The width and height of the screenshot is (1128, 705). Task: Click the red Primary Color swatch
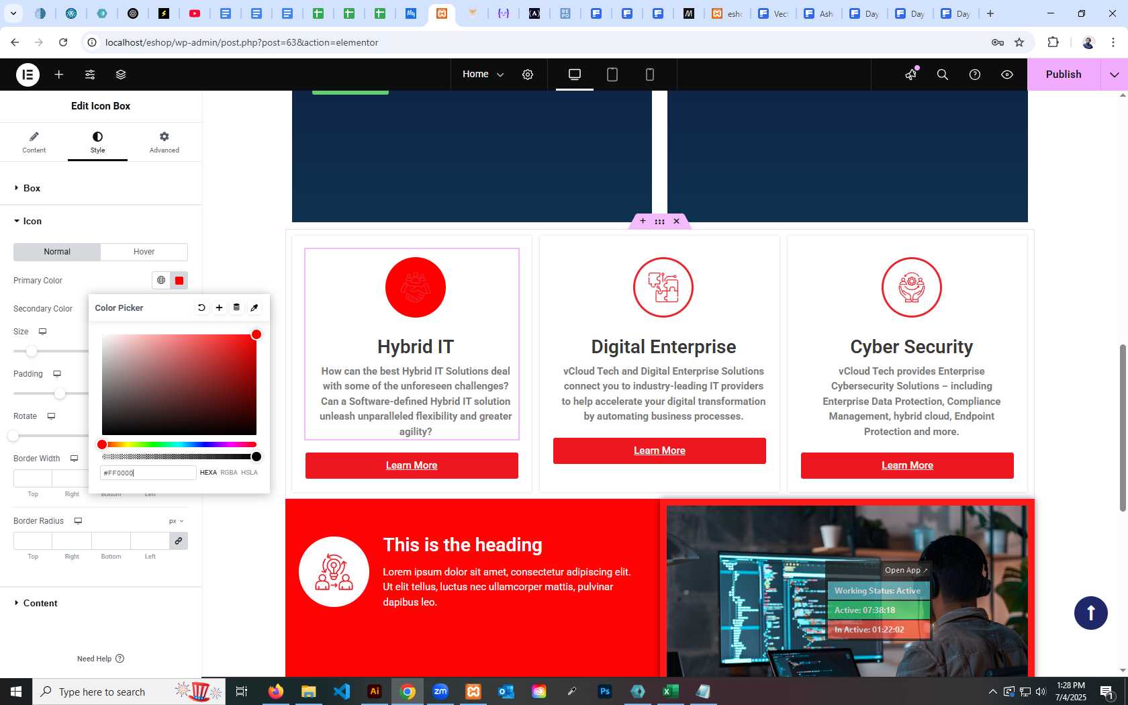(179, 281)
